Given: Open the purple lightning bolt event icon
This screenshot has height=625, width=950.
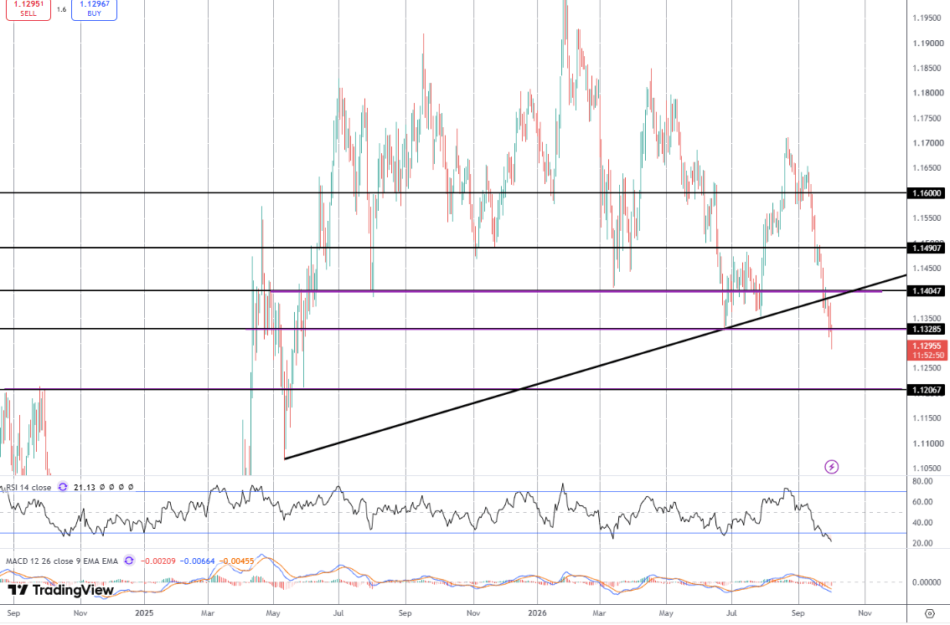Looking at the screenshot, I should click(831, 467).
